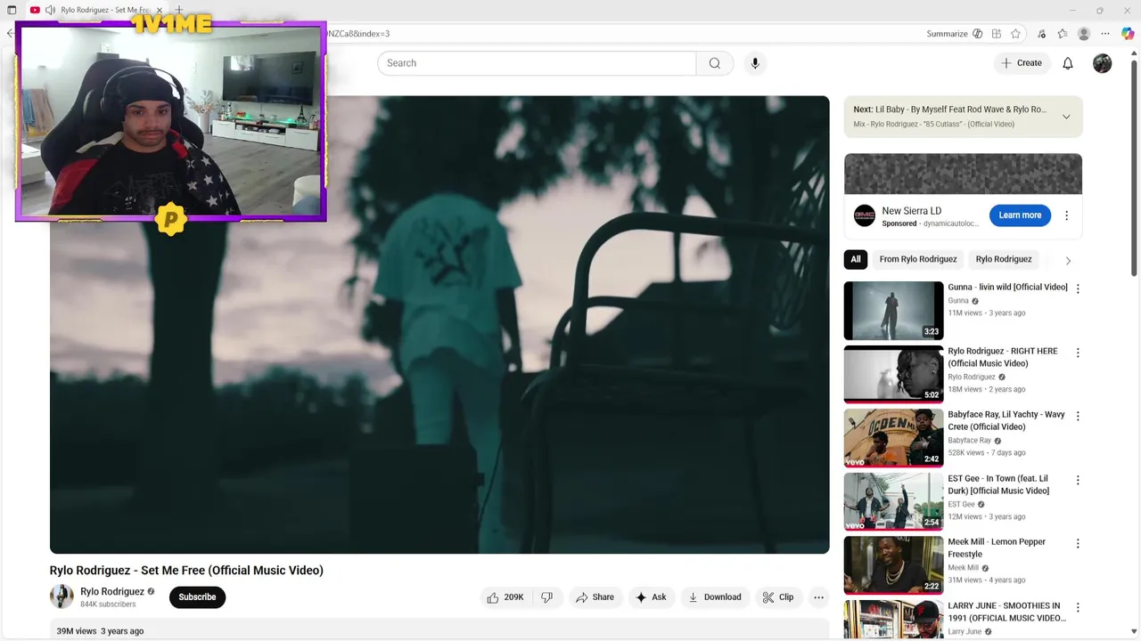Click the Create button
Image resolution: width=1141 pixels, height=641 pixels.
coord(1022,63)
